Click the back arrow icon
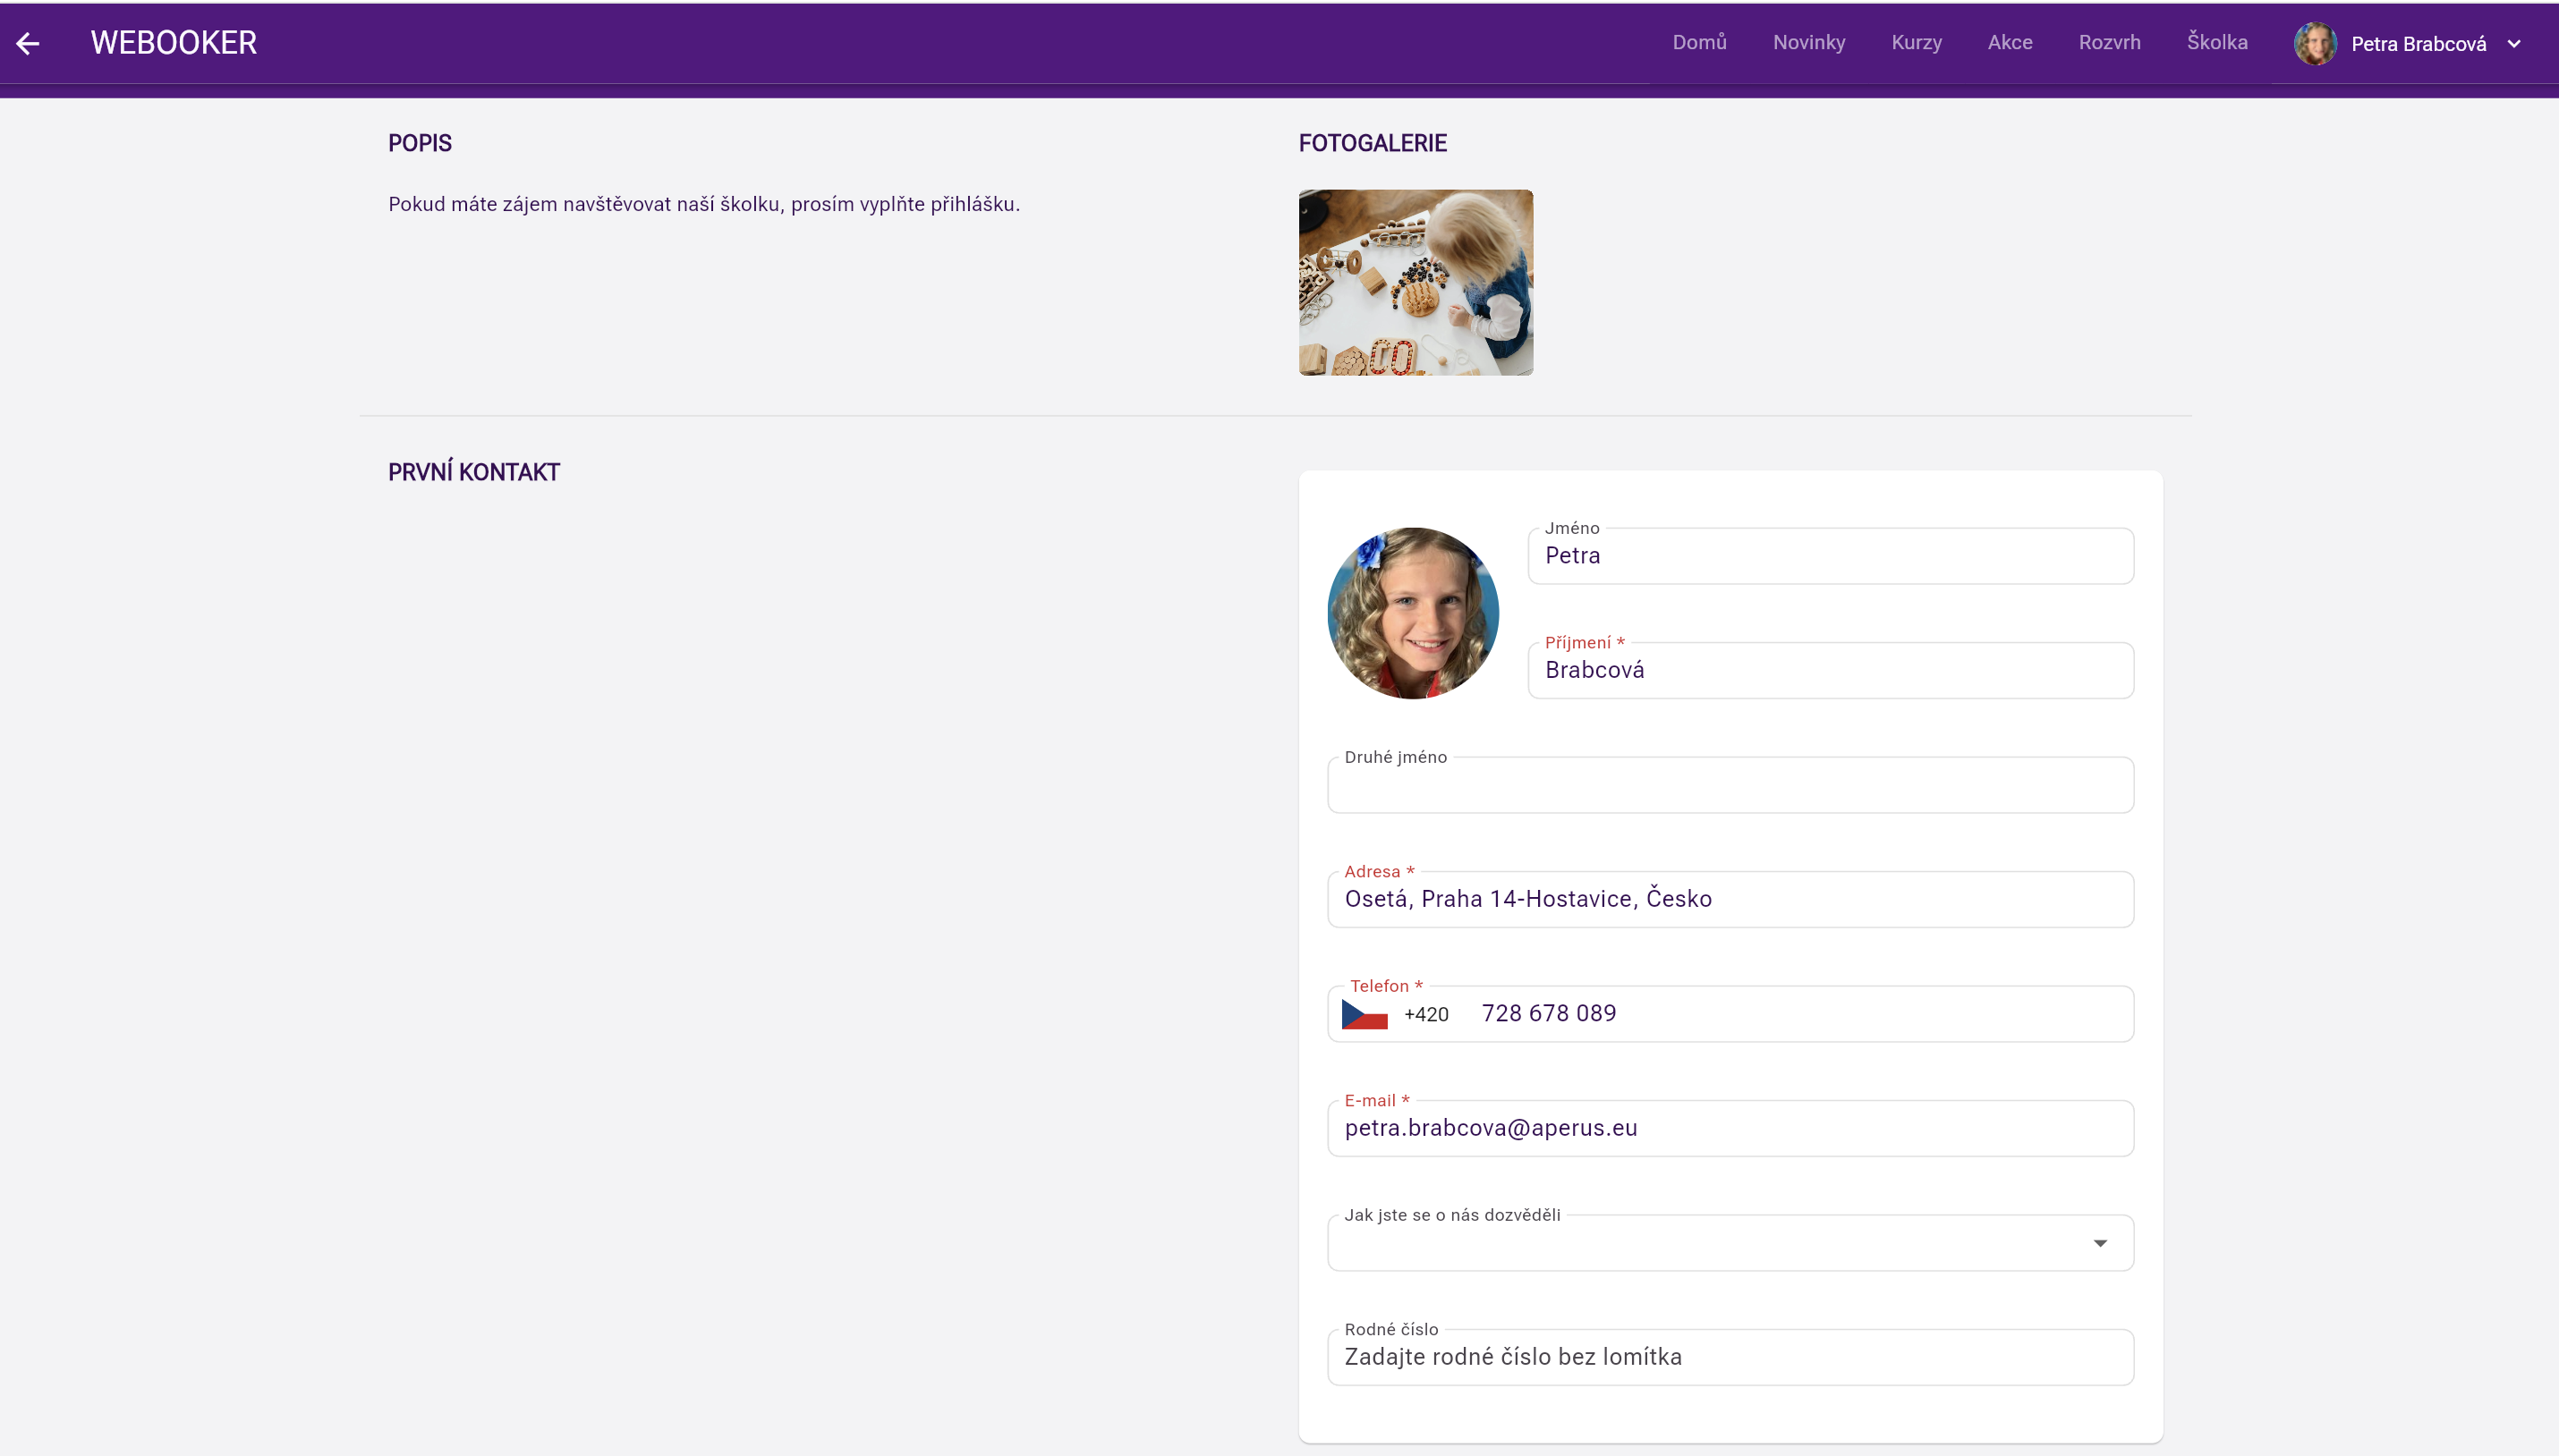2559x1456 pixels. (28, 43)
